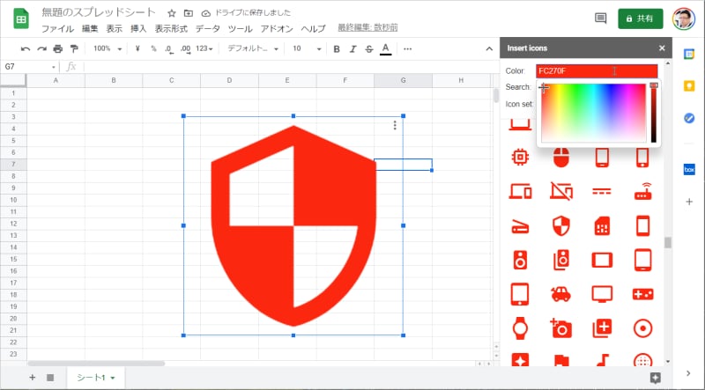The width and height of the screenshot is (705, 390).
Task: Click the print icon in the toolbar
Action: pyautogui.click(x=58, y=48)
